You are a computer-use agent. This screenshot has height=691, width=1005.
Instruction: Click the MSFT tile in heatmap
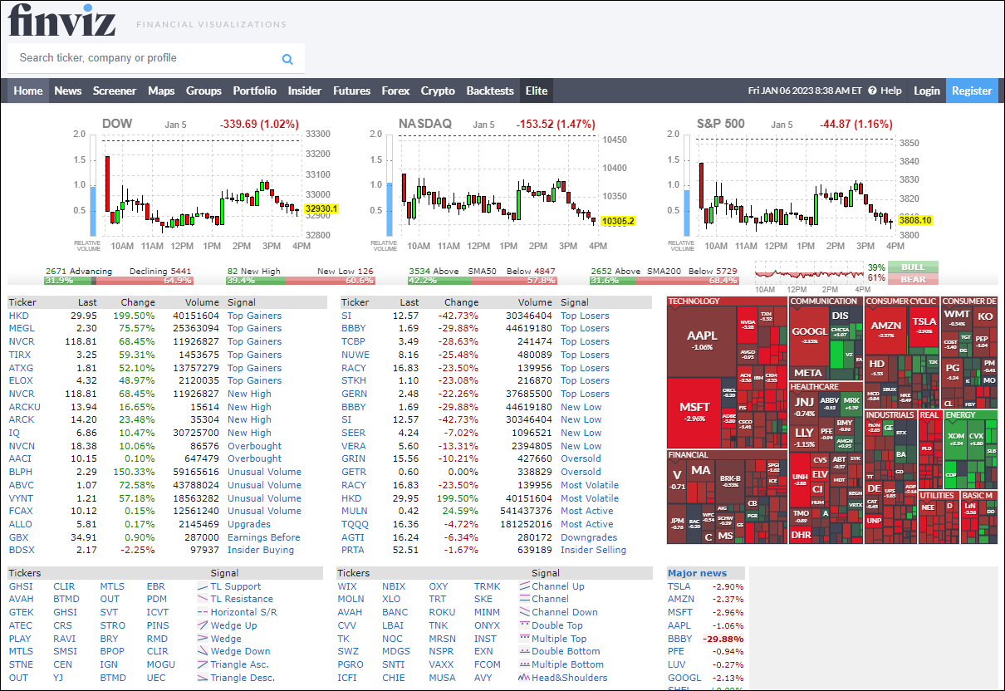pos(694,411)
